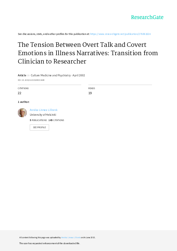Select the Culture Medicine and Psychiatry journal name
This screenshot has width=177, height=251.
[51, 75]
